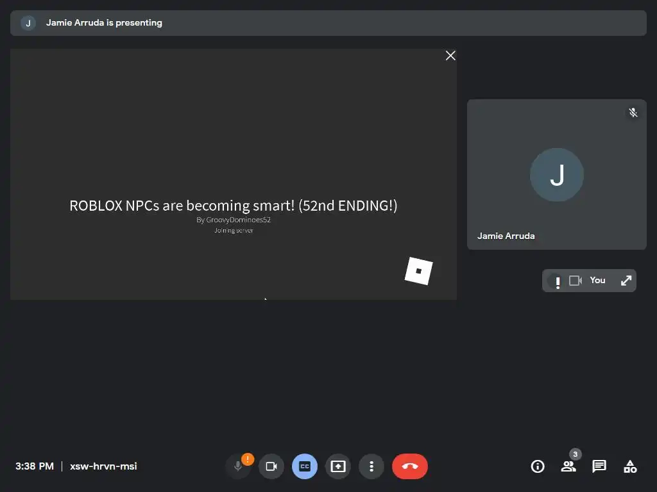Open the chat panel
The height and width of the screenshot is (492, 657).
(599, 466)
